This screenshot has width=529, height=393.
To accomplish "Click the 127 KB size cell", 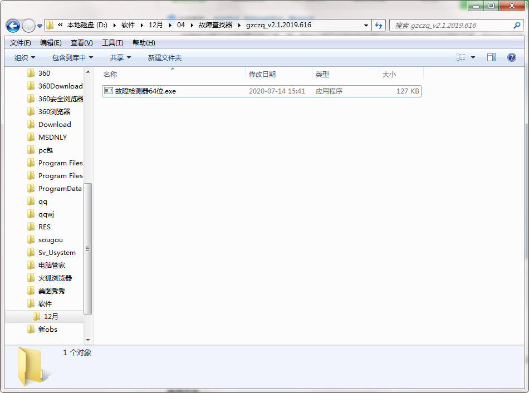I will (408, 91).
